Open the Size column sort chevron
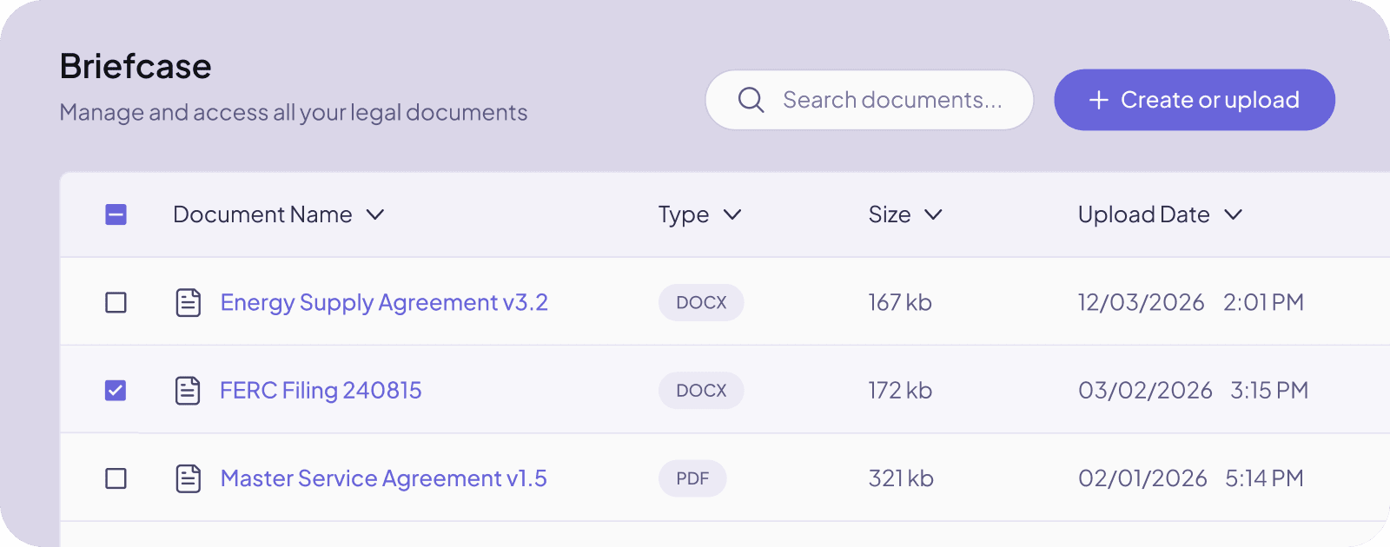Screen dimensions: 1390x547 [x=933, y=214]
